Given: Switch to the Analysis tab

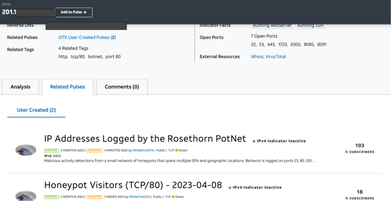Looking at the screenshot, I should [x=20, y=87].
